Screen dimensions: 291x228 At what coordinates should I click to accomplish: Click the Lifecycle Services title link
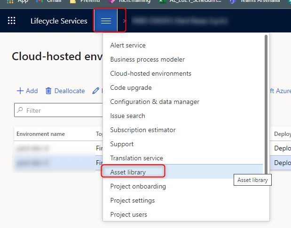tap(59, 21)
